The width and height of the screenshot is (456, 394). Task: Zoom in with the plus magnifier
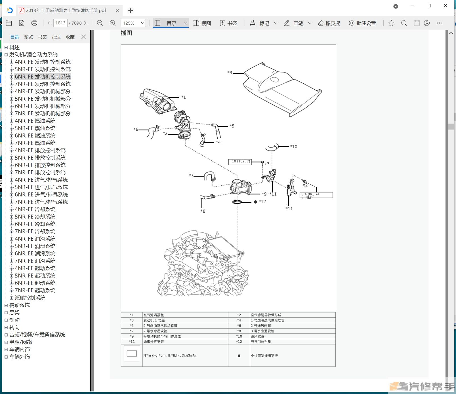[113, 23]
